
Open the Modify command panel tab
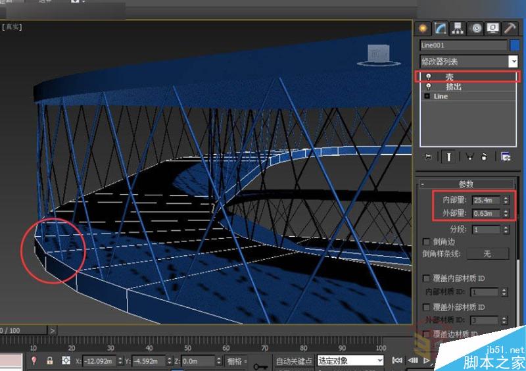(441, 28)
